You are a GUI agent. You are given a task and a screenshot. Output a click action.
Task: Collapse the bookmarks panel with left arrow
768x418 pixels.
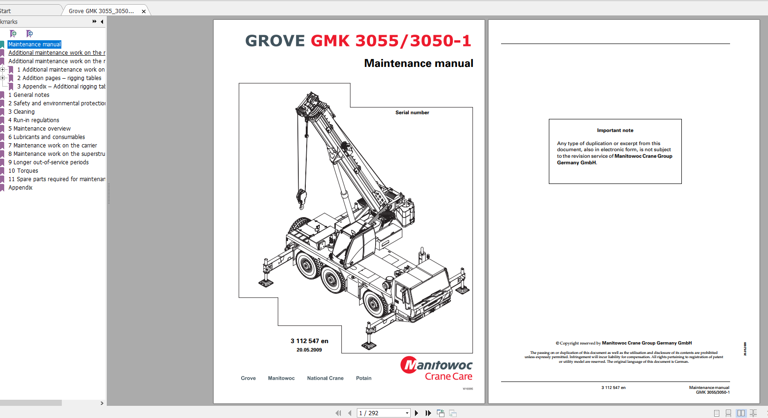(x=102, y=22)
